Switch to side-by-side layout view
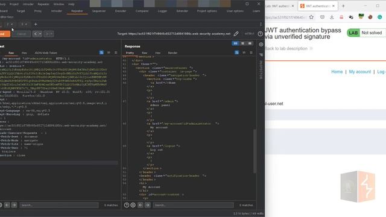386x217 pixels. (x=235, y=43)
